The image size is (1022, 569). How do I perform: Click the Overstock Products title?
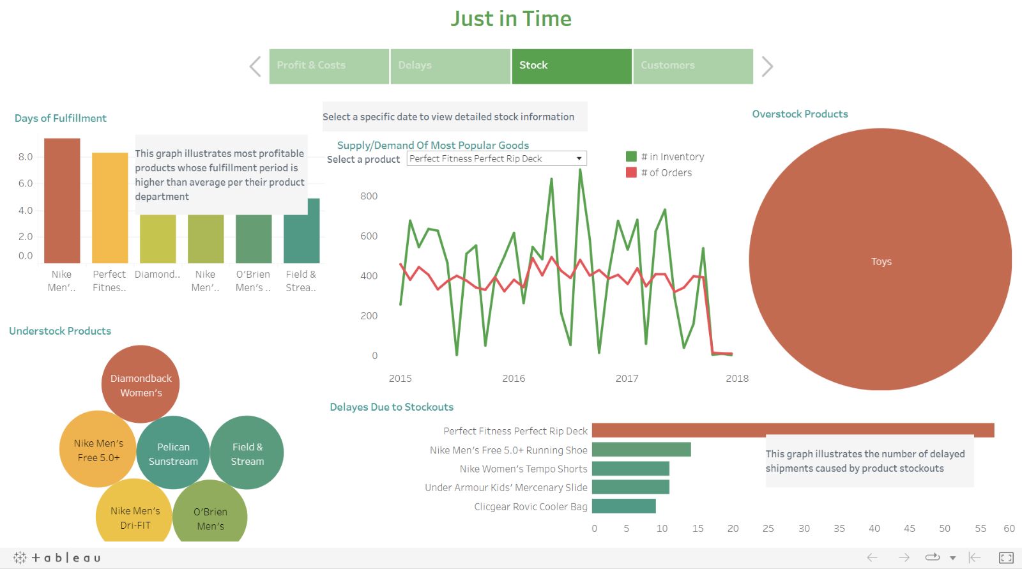click(800, 114)
